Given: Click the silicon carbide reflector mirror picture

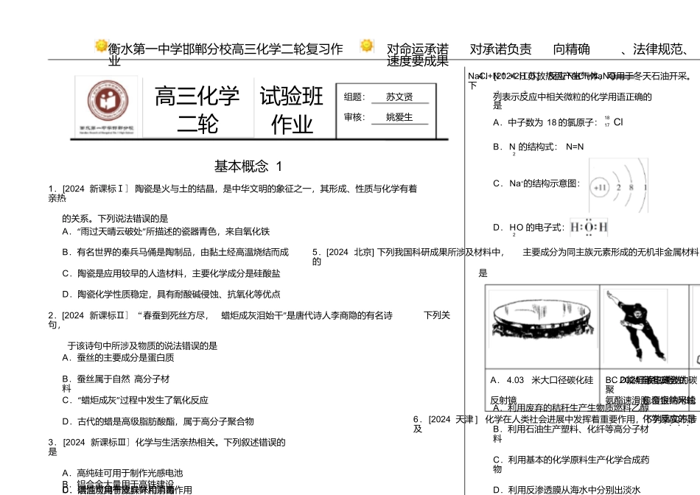Looking at the screenshot, I should tap(543, 319).
